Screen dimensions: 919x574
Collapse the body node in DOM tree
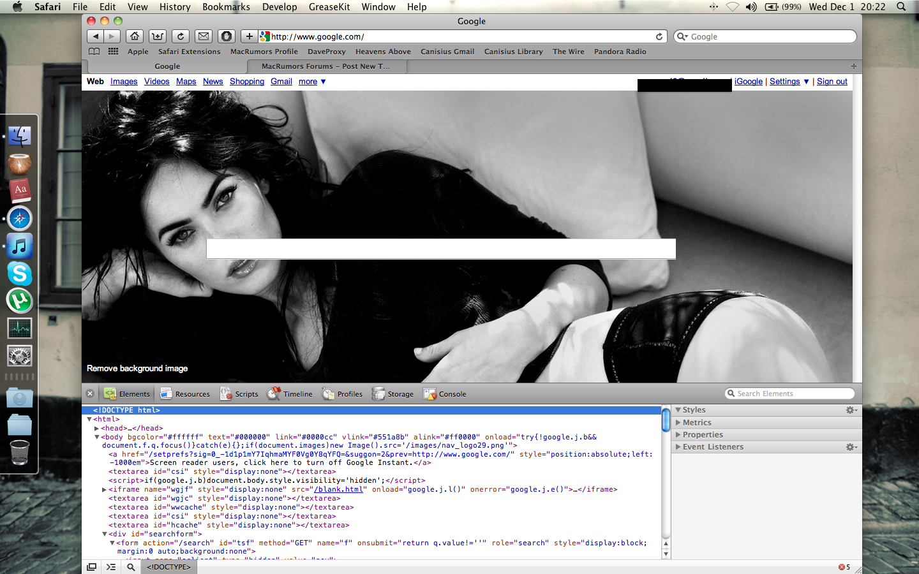97,437
